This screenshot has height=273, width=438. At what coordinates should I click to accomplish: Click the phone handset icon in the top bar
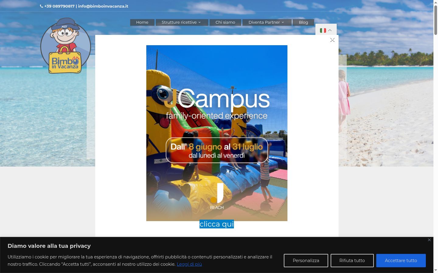coord(41,6)
